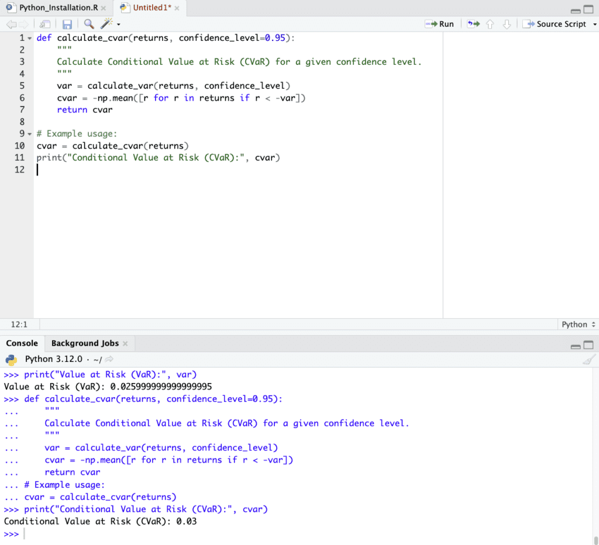Open the Python file type selector

[578, 325]
